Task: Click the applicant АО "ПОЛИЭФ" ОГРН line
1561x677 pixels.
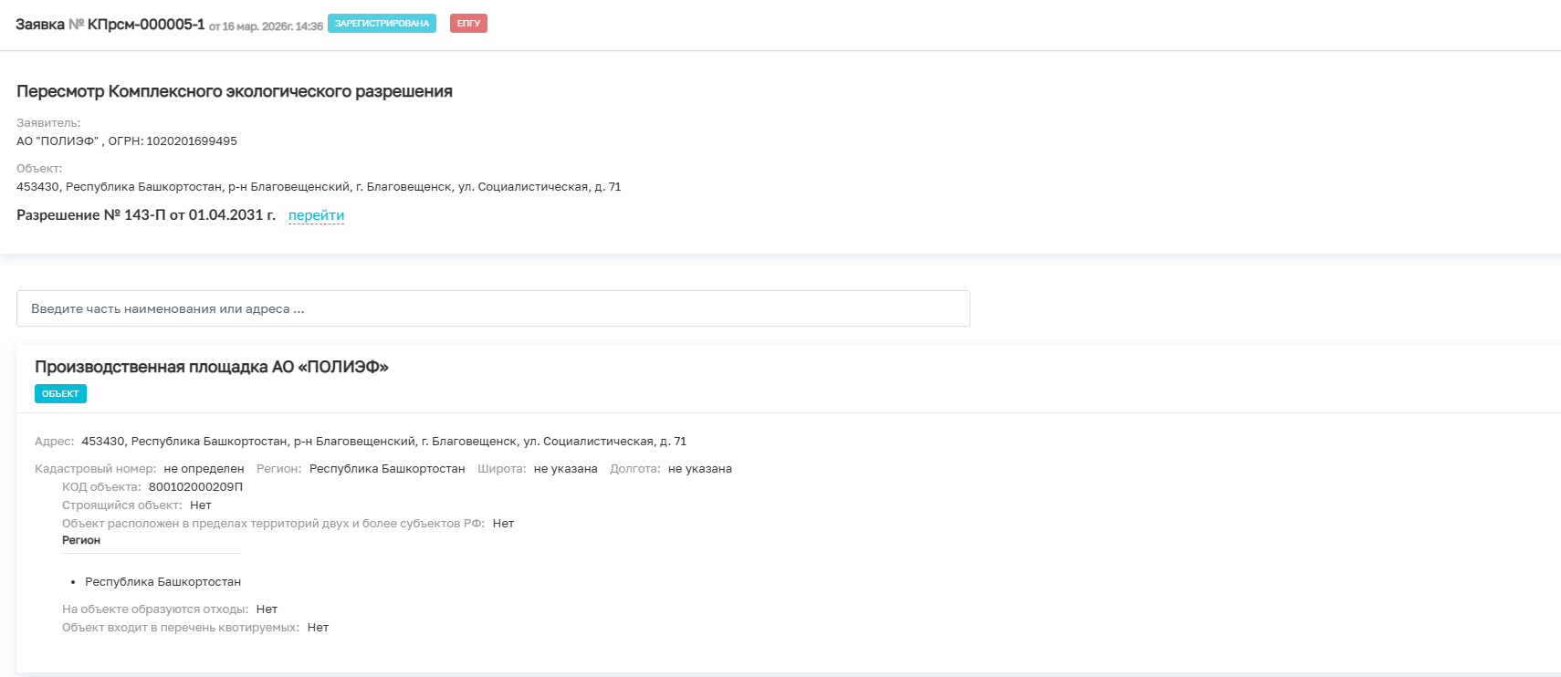Action: (127, 141)
